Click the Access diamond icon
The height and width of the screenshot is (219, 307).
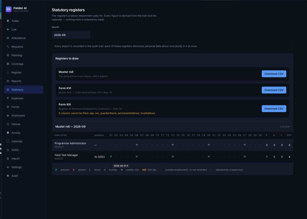[8, 133]
